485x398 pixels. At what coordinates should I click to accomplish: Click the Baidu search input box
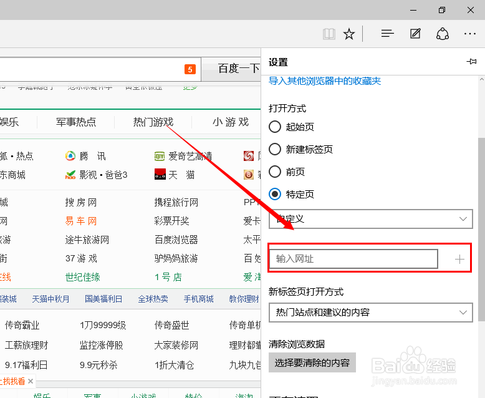point(100,69)
